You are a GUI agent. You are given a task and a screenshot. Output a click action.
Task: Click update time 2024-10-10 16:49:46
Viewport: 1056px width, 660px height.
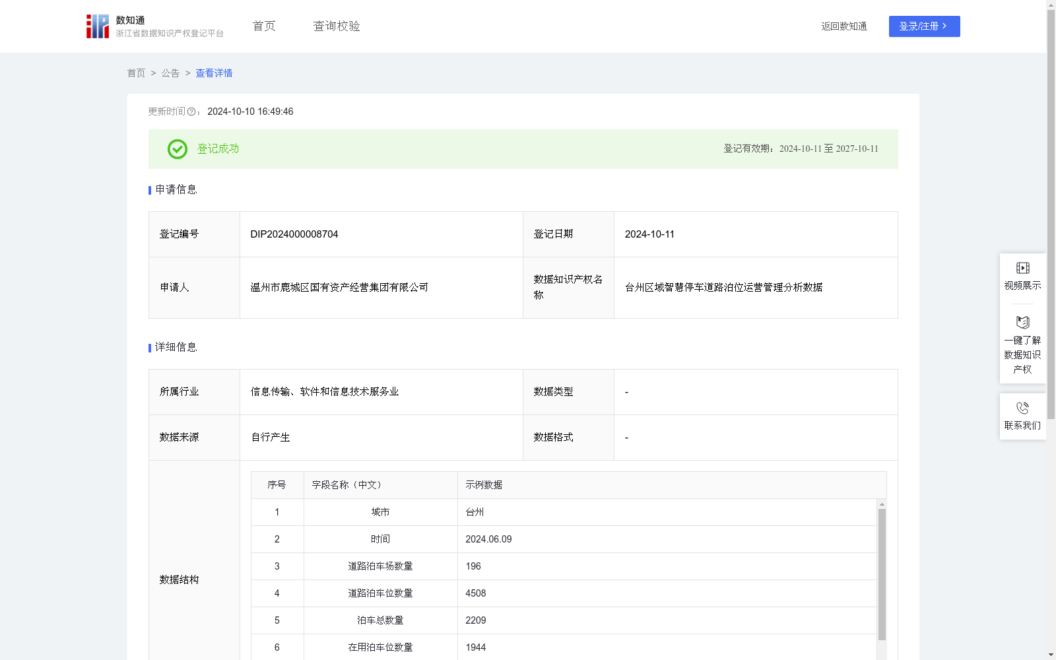pyautogui.click(x=250, y=112)
